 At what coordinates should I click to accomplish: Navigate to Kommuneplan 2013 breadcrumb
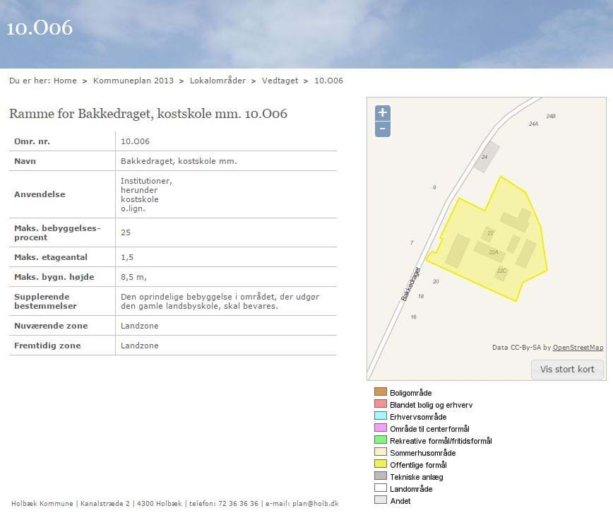point(133,81)
